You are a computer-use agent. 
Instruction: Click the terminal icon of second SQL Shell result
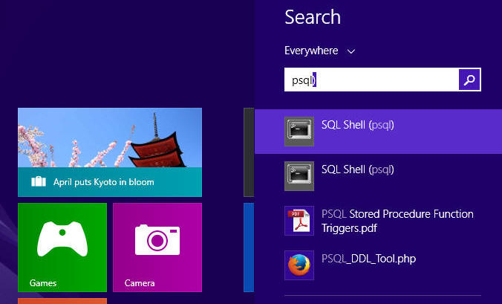pyautogui.click(x=299, y=176)
